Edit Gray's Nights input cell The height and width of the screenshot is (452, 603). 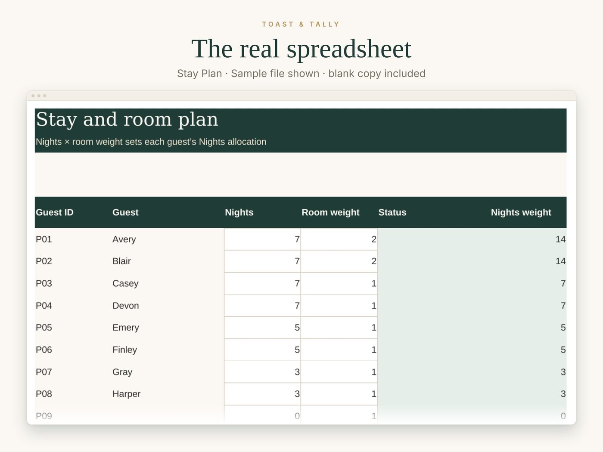262,372
